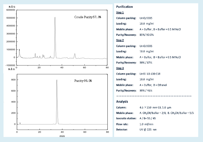Screen dimensions: 203x142
Task: Click the 'Purification' heading
Action: click(x=124, y=7)
